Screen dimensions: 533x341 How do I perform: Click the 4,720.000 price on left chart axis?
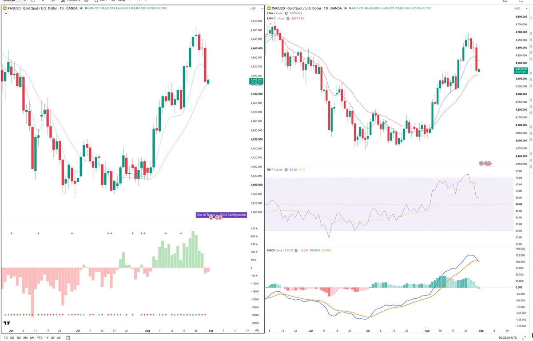[x=257, y=21]
